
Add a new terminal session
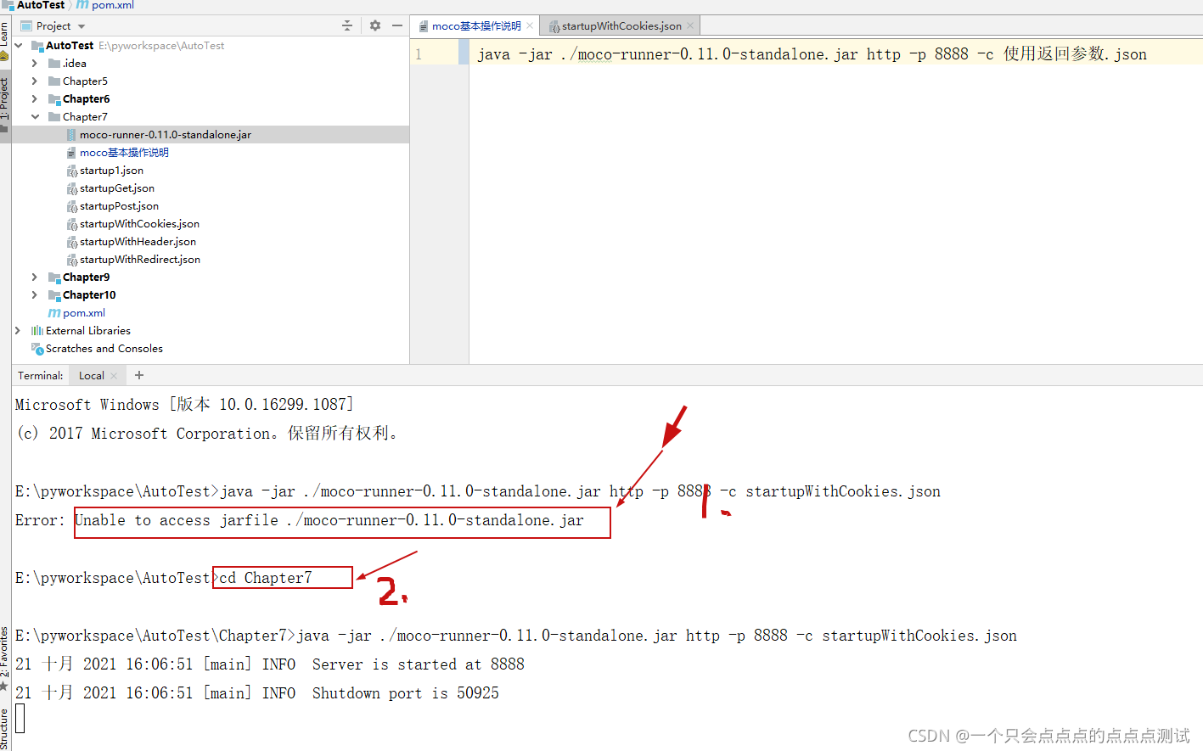(x=139, y=375)
